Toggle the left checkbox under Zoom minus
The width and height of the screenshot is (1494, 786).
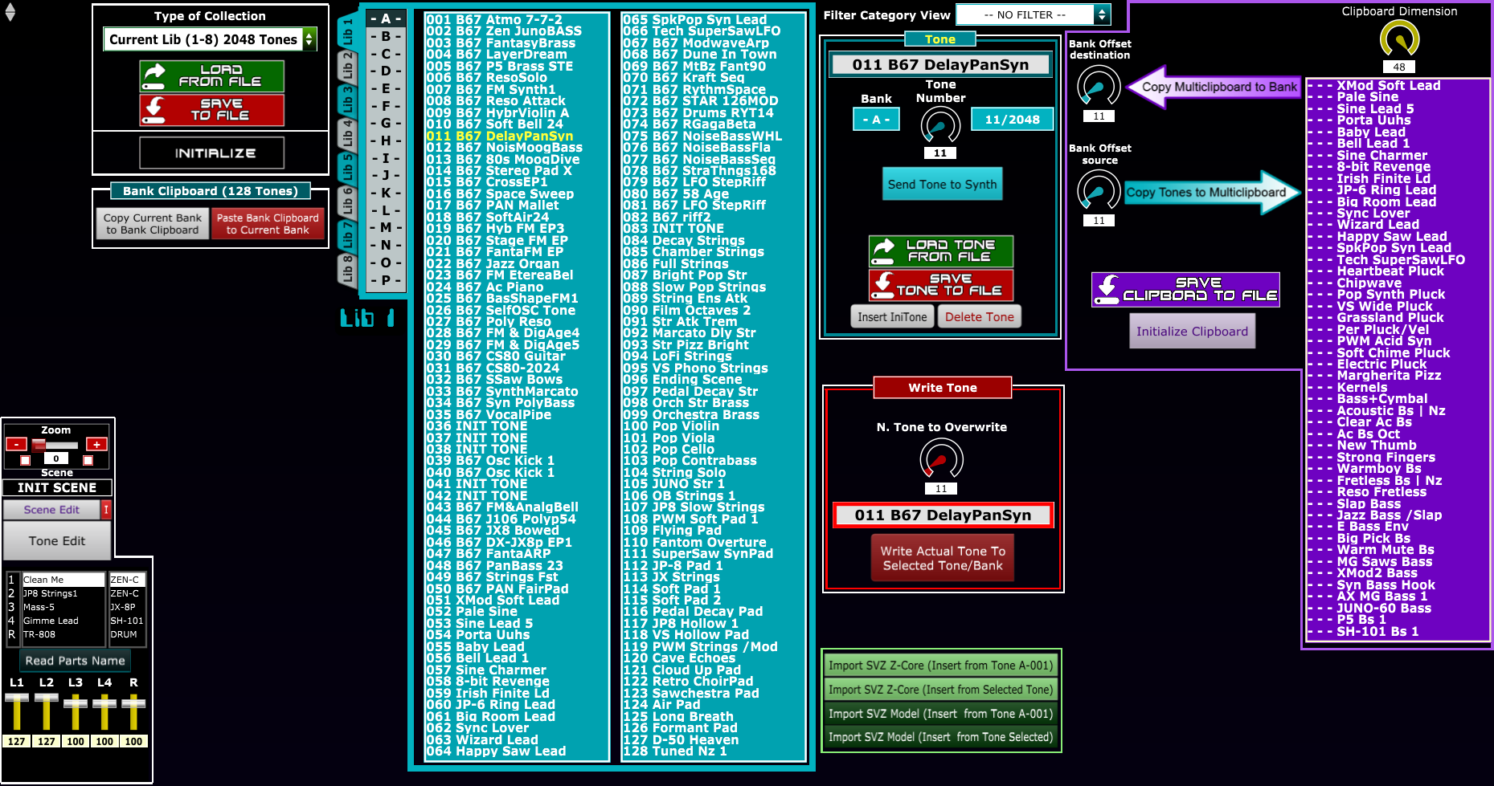point(26,460)
